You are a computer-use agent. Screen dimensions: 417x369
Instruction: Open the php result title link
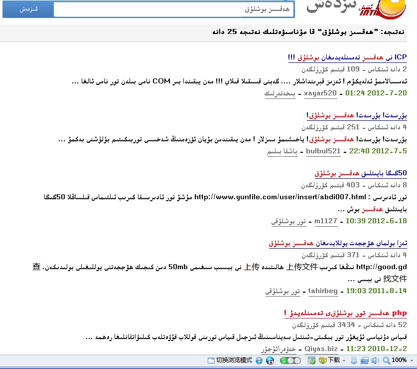345,313
